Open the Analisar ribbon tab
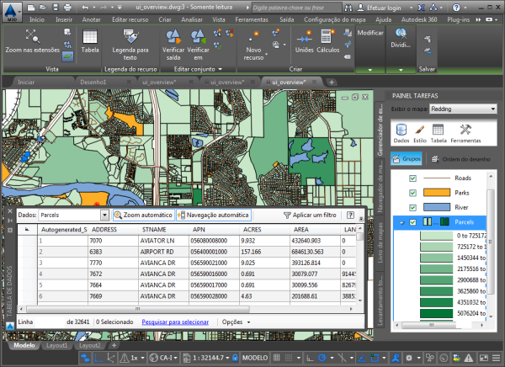The image size is (505, 367). 191,18
